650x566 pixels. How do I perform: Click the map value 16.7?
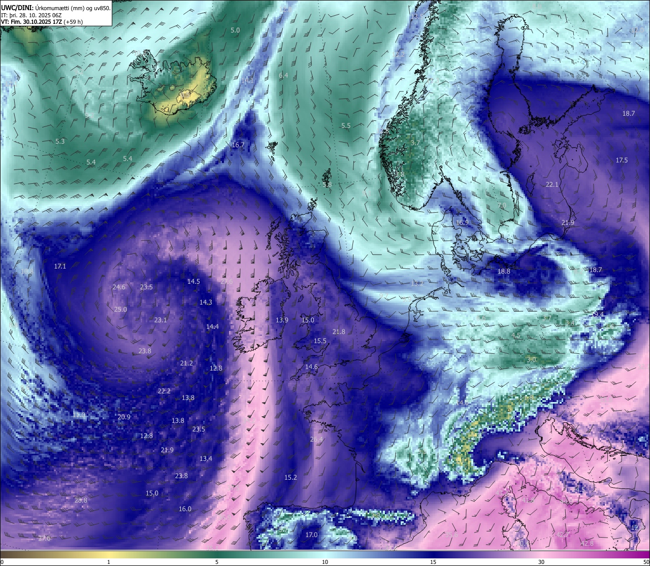tap(238, 145)
